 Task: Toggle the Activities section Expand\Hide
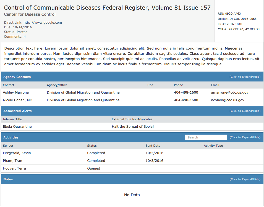click(245, 137)
